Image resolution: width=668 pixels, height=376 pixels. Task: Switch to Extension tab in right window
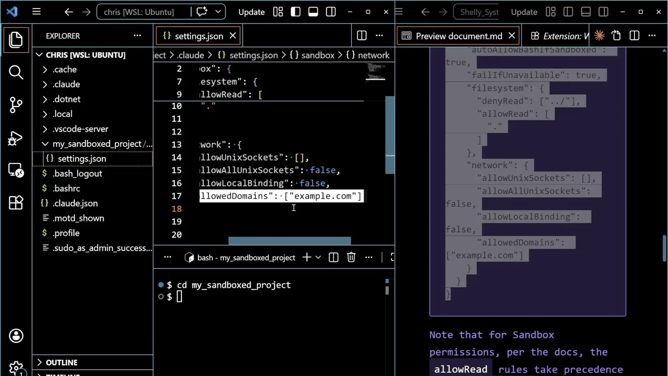(559, 36)
